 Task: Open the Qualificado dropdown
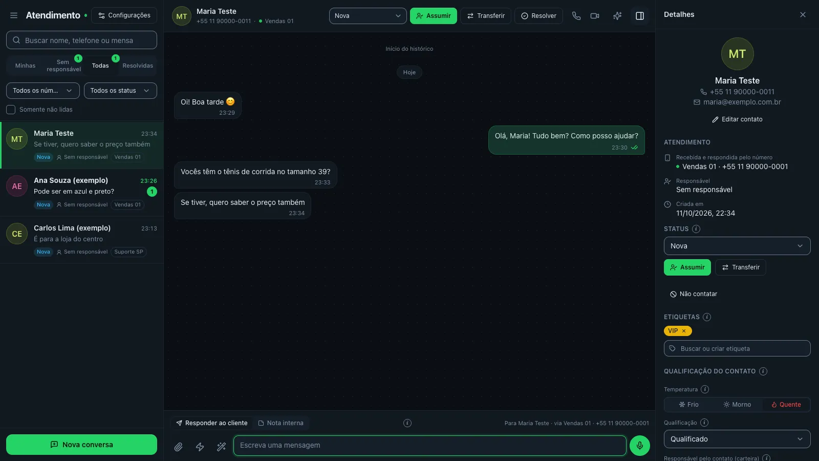pyautogui.click(x=737, y=439)
